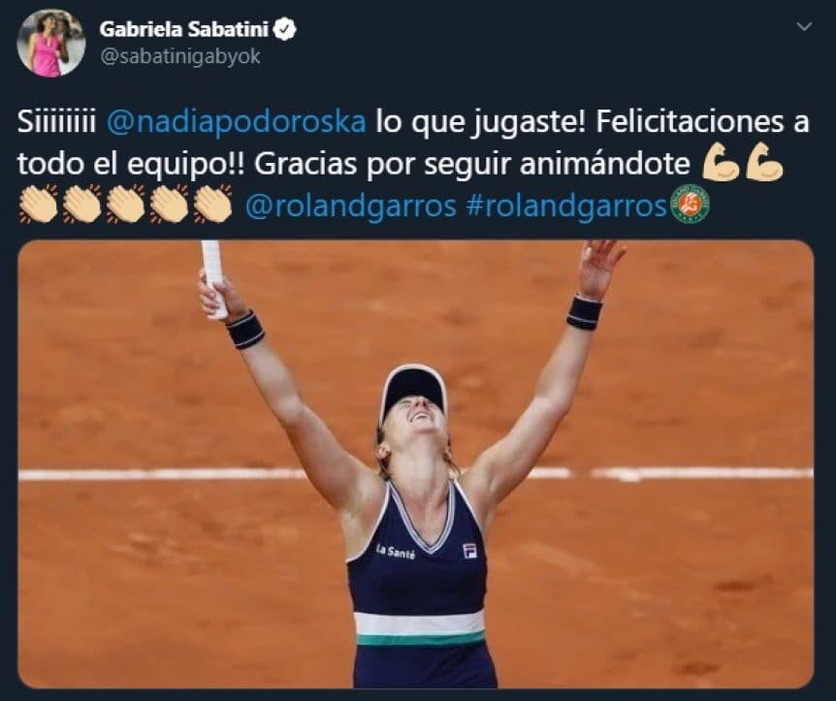Click the second clapping hands emoji
The width and height of the screenshot is (836, 701).
[x=81, y=204]
